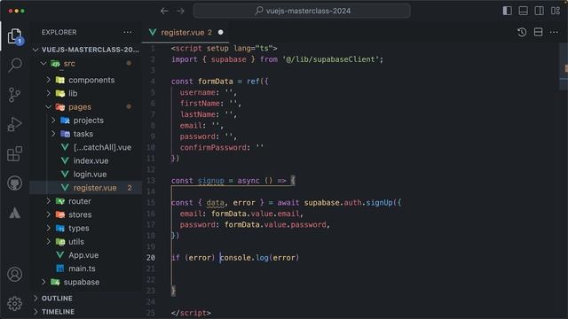This screenshot has height=319, width=568.
Task: Click the closing script tag
Action: [191, 313]
